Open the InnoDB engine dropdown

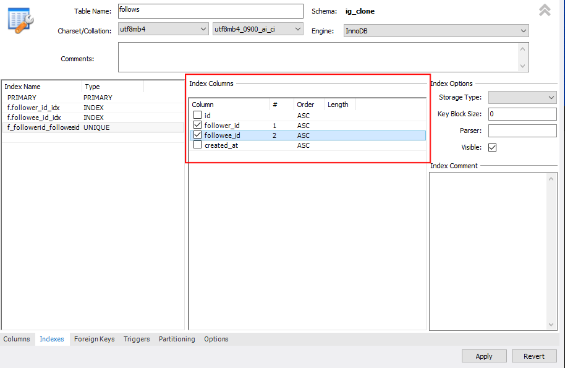pos(436,31)
